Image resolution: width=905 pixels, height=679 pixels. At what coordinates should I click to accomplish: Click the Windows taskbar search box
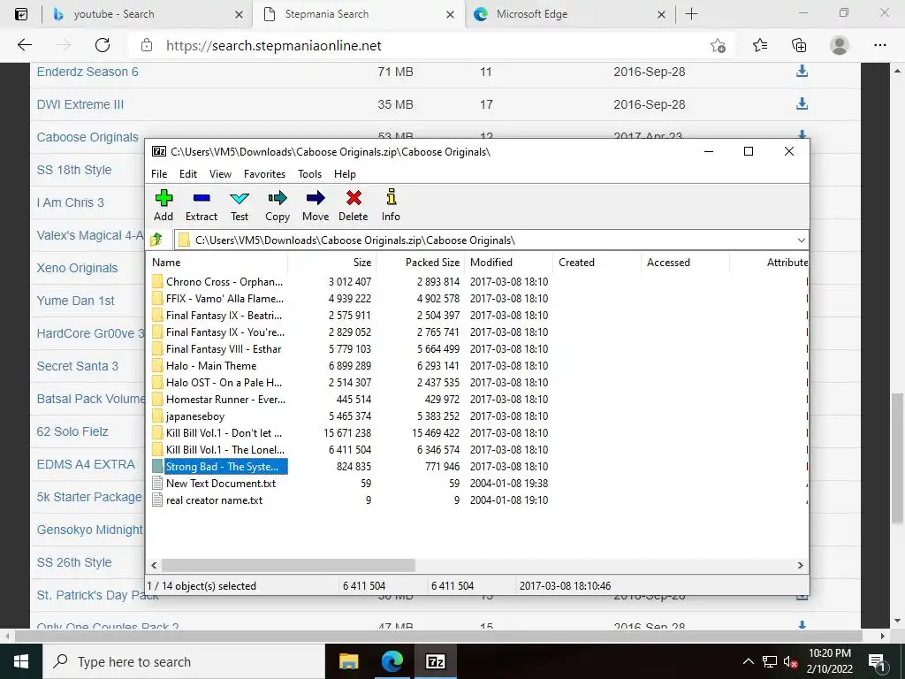tap(184, 661)
